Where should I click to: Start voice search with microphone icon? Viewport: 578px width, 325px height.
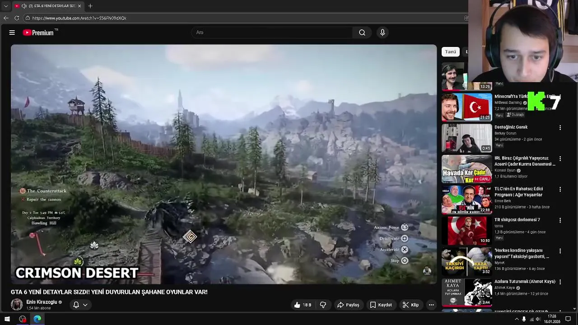coord(382,32)
